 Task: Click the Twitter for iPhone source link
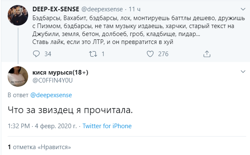pyautogui.click(x=107, y=126)
